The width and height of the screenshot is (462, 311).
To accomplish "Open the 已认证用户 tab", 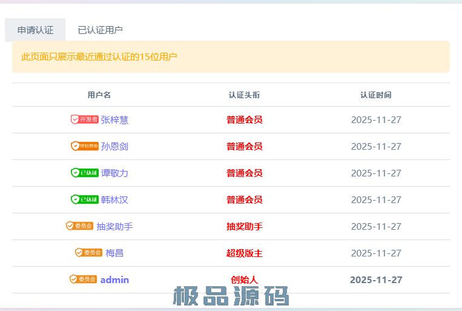I will tap(101, 30).
